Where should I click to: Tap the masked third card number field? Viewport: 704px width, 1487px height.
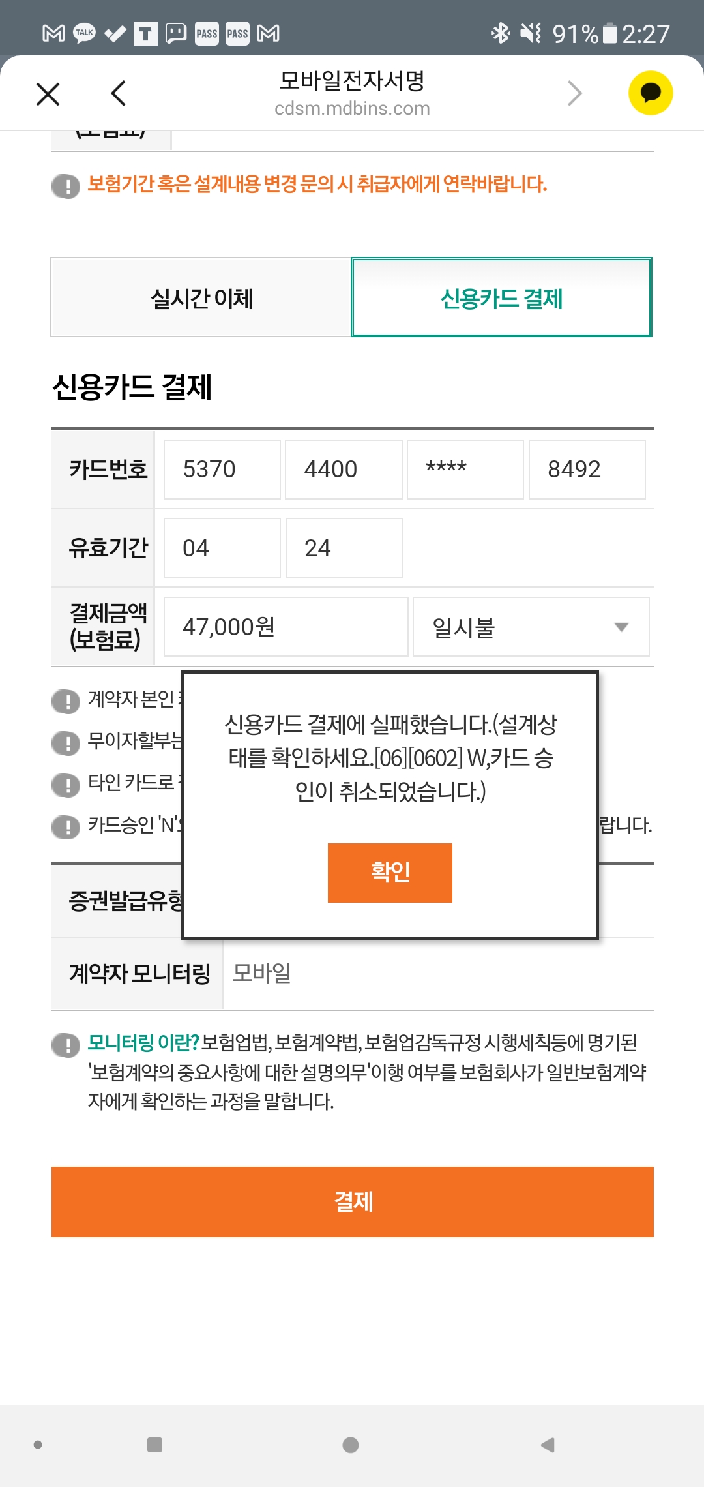point(465,470)
